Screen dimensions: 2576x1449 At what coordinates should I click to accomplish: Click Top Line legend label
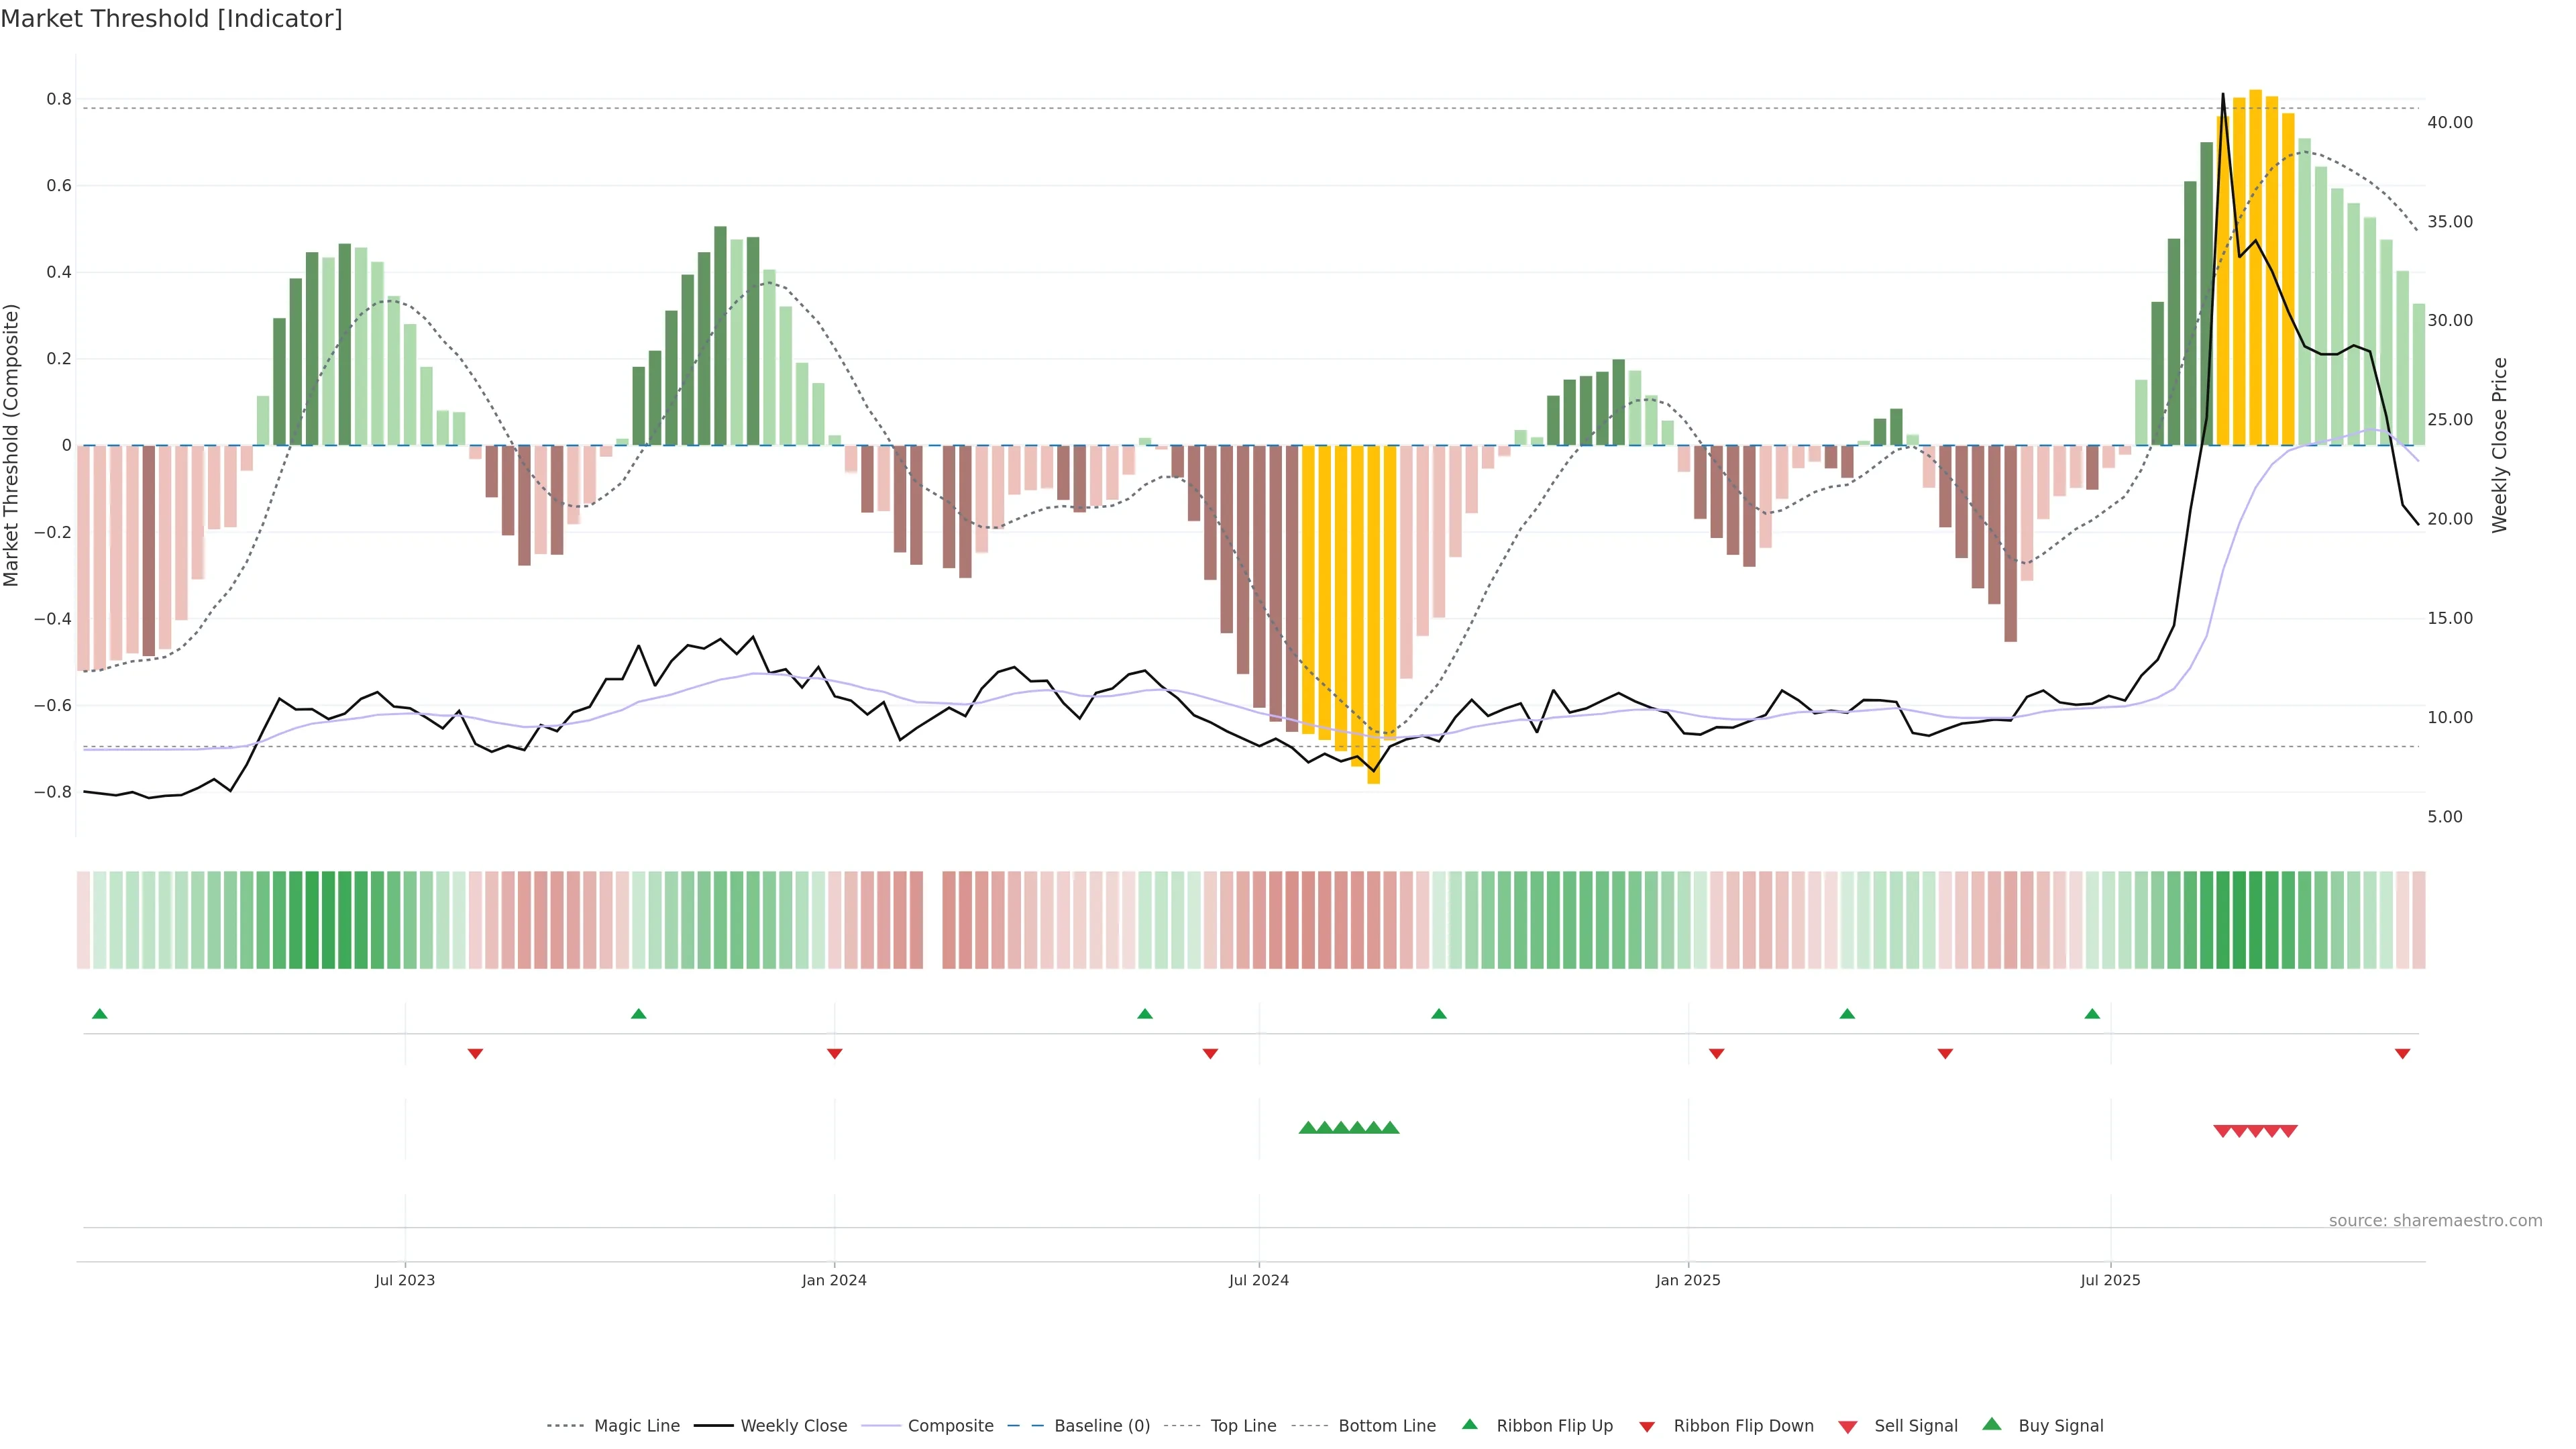(1243, 1426)
